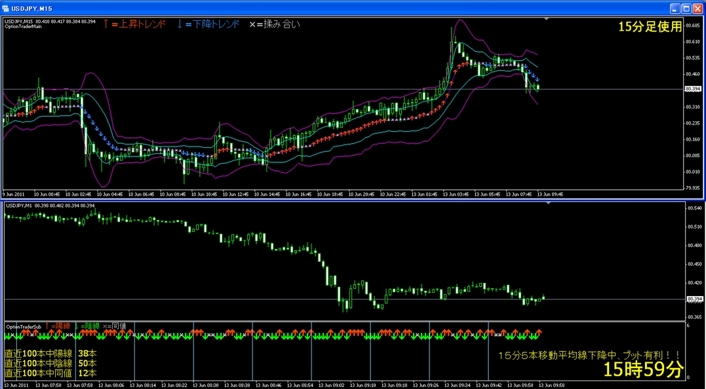Click the chart shift triangle on M15 chart
Viewport: 706px width, 389px height.
click(547, 19)
